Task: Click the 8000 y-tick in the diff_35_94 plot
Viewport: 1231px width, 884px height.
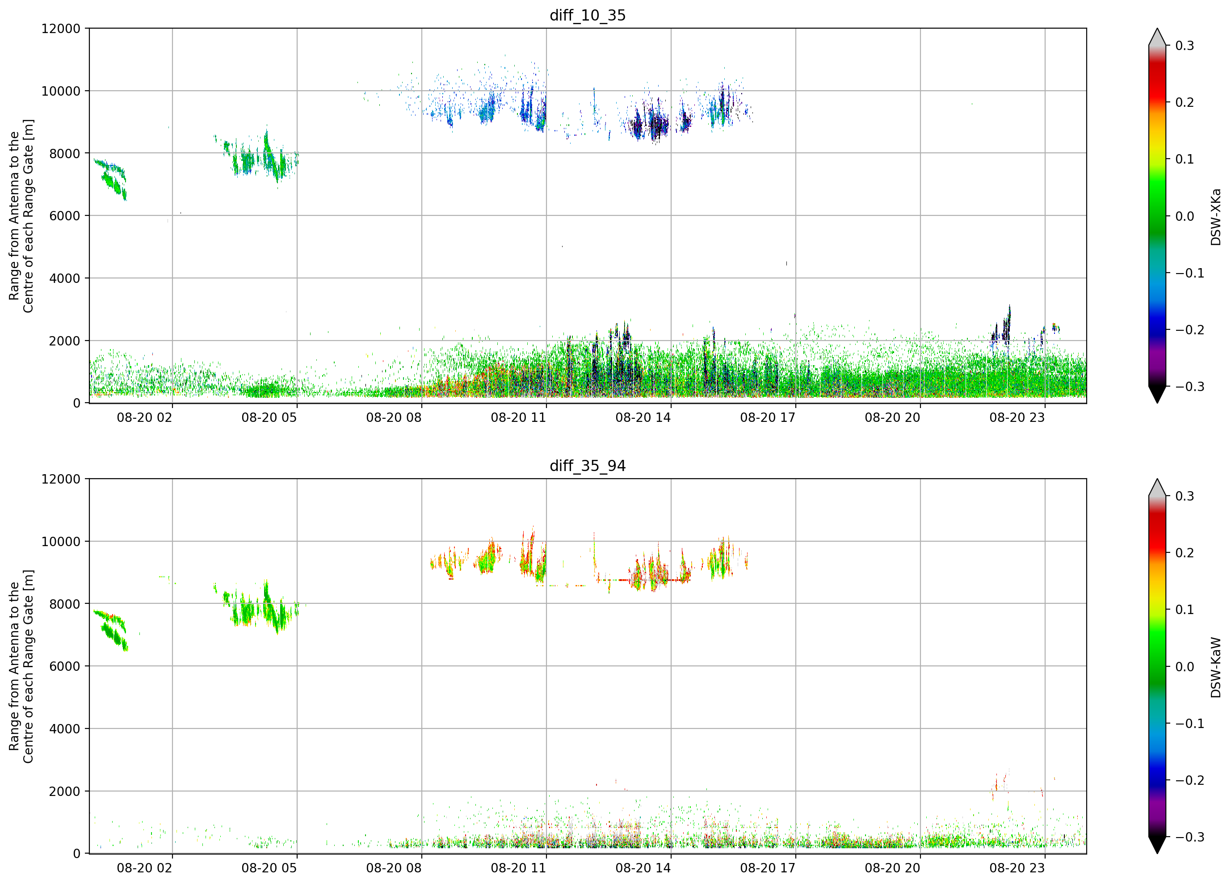Action: [x=65, y=604]
